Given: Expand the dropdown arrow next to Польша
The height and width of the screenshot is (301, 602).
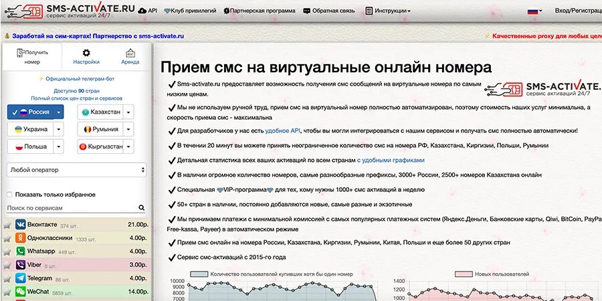Looking at the screenshot, I should click(59, 146).
